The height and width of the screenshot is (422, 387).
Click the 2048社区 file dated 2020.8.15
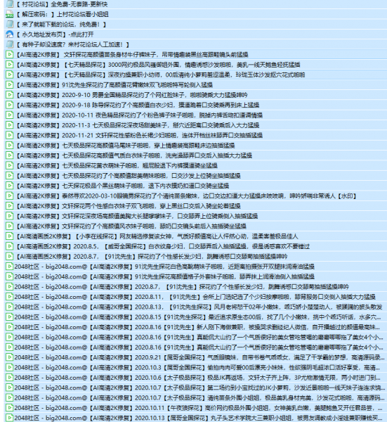(197, 317)
